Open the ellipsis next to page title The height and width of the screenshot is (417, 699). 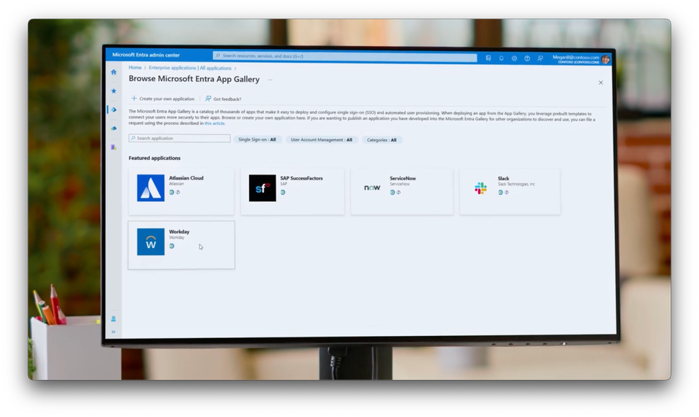coord(269,80)
